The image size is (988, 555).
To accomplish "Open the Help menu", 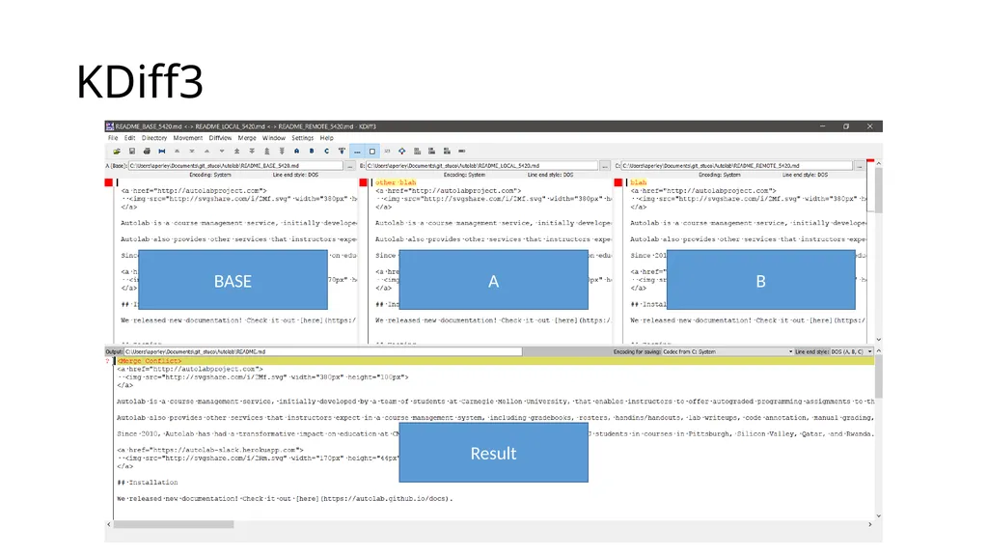I will pos(326,137).
